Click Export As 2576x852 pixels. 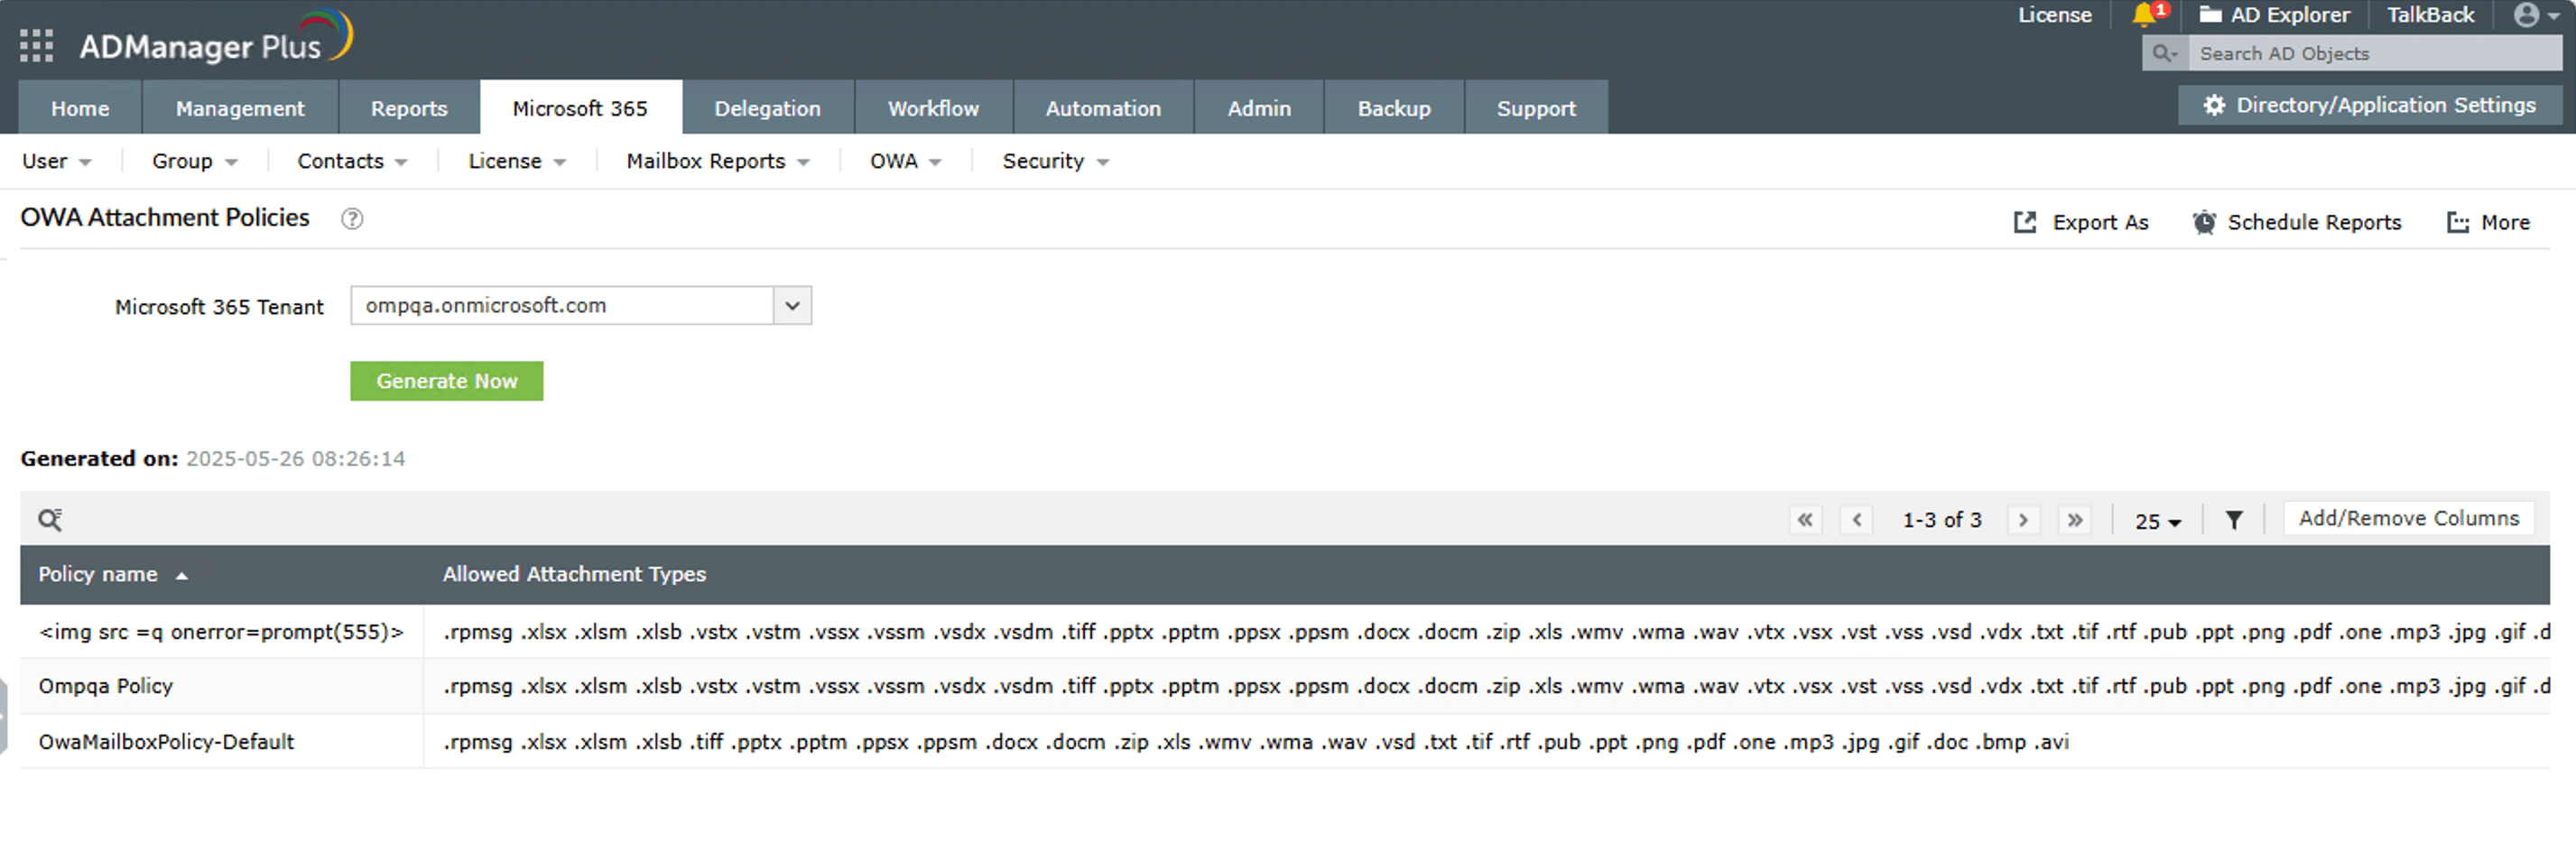[x=2081, y=222]
